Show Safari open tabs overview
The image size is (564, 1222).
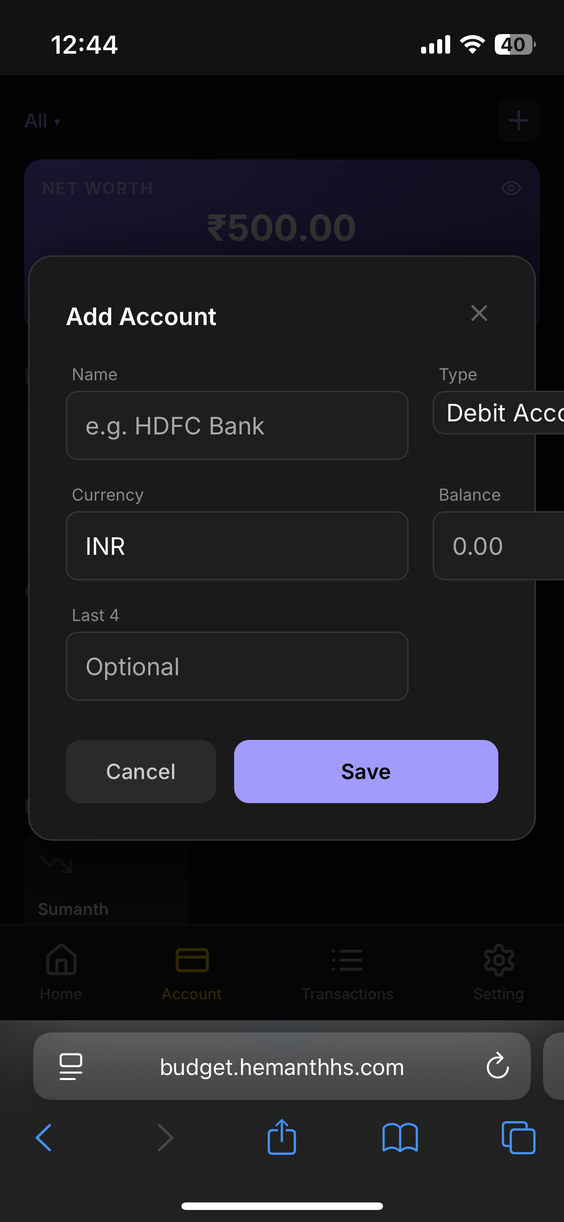tap(518, 1138)
